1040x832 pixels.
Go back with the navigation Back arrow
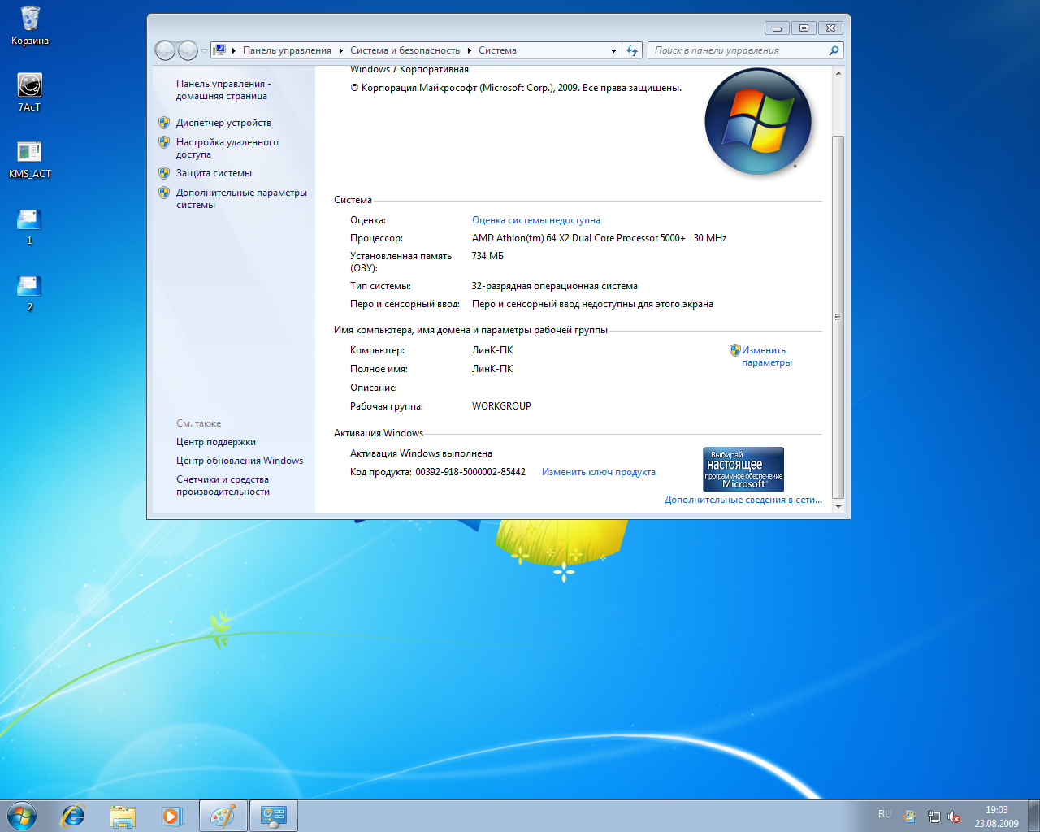tap(165, 50)
